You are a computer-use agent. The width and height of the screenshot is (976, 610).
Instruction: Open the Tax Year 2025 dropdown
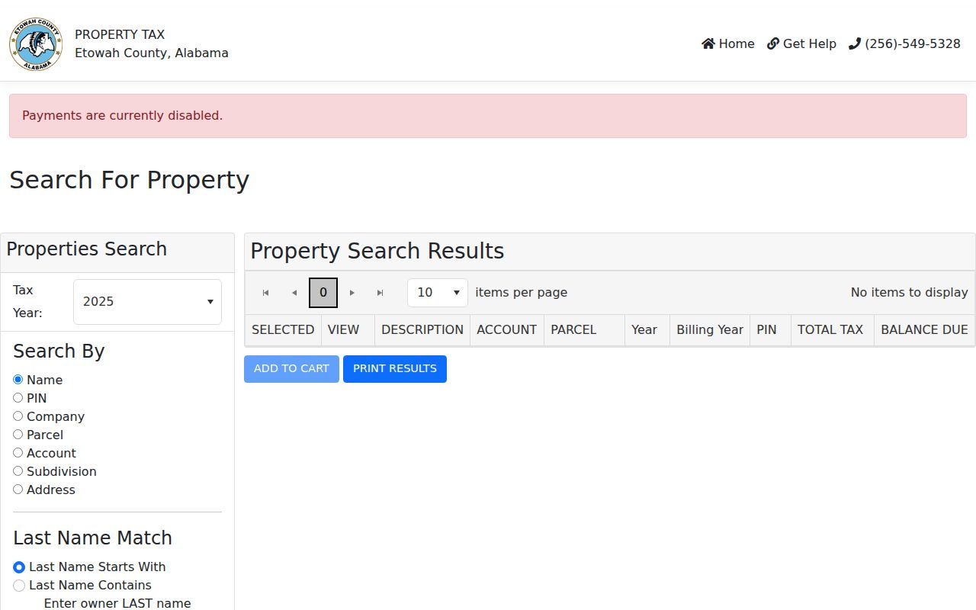pyautogui.click(x=147, y=302)
